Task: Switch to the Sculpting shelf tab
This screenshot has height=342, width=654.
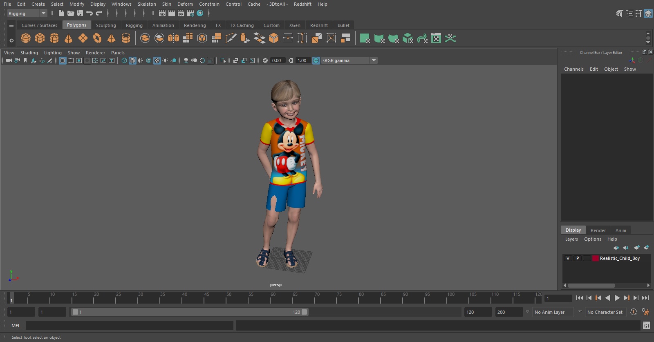Action: click(x=106, y=25)
